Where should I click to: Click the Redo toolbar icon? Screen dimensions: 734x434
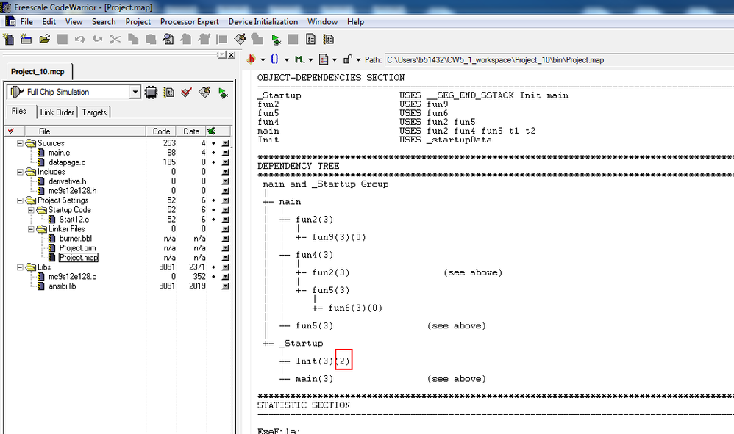(x=97, y=39)
